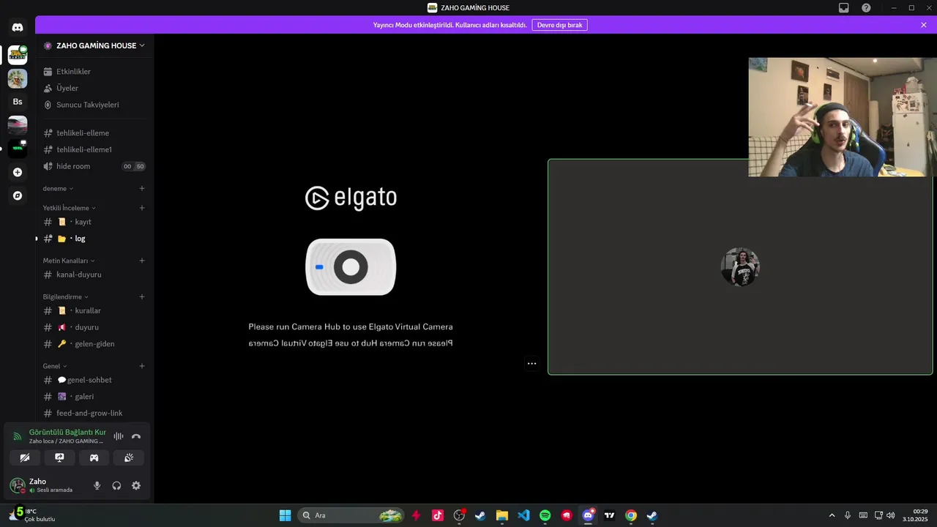This screenshot has height=527, width=937.
Task: Disconnect from voice with phone icon
Action: 136,436
